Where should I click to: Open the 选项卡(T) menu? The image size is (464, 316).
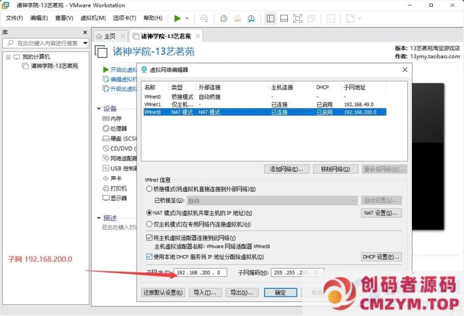point(125,18)
